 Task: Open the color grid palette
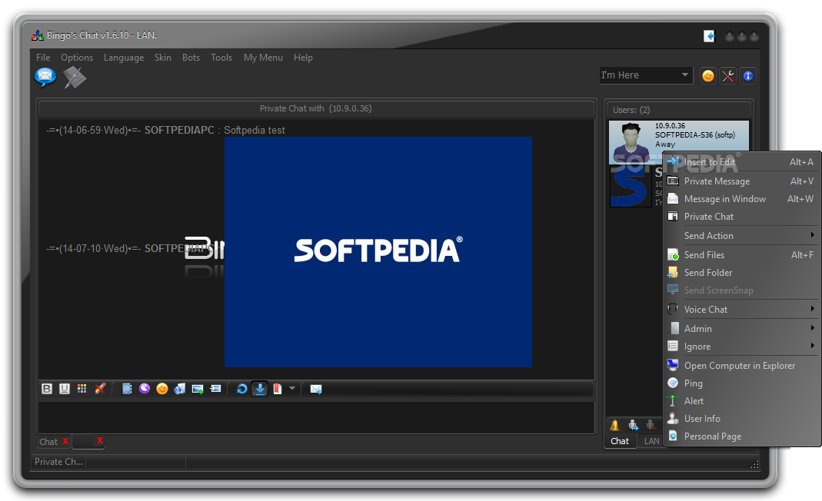point(82,388)
